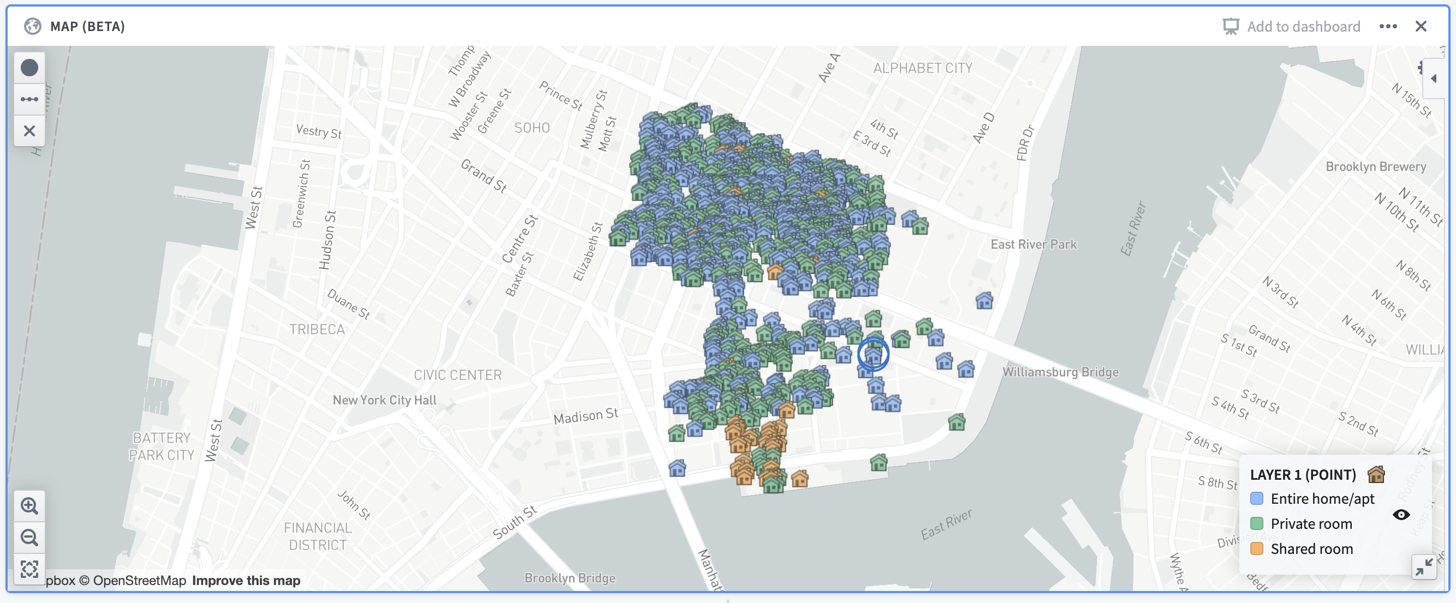The height and width of the screenshot is (603, 1456).
Task: Click the Shared room orange swatch
Action: click(1256, 548)
